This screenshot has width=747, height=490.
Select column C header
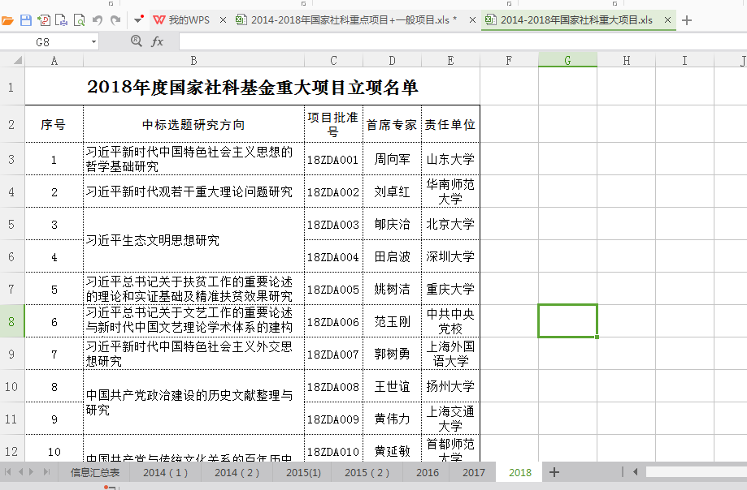(x=333, y=60)
